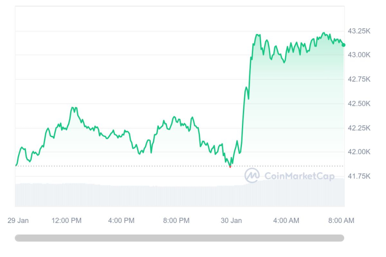Click the 30 Jan date label
386x257 pixels.
[x=232, y=221]
